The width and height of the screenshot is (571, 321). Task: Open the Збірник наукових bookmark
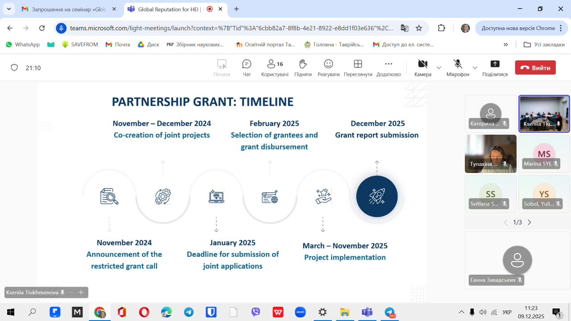(x=195, y=45)
